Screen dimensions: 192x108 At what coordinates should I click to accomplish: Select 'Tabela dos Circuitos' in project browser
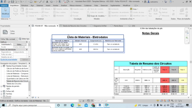coord(14,84)
